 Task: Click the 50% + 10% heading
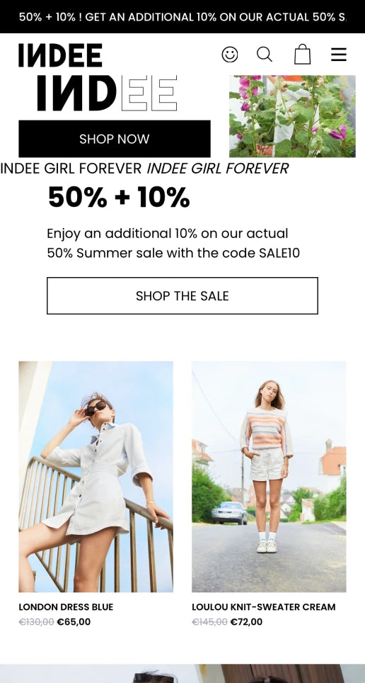[x=119, y=198]
